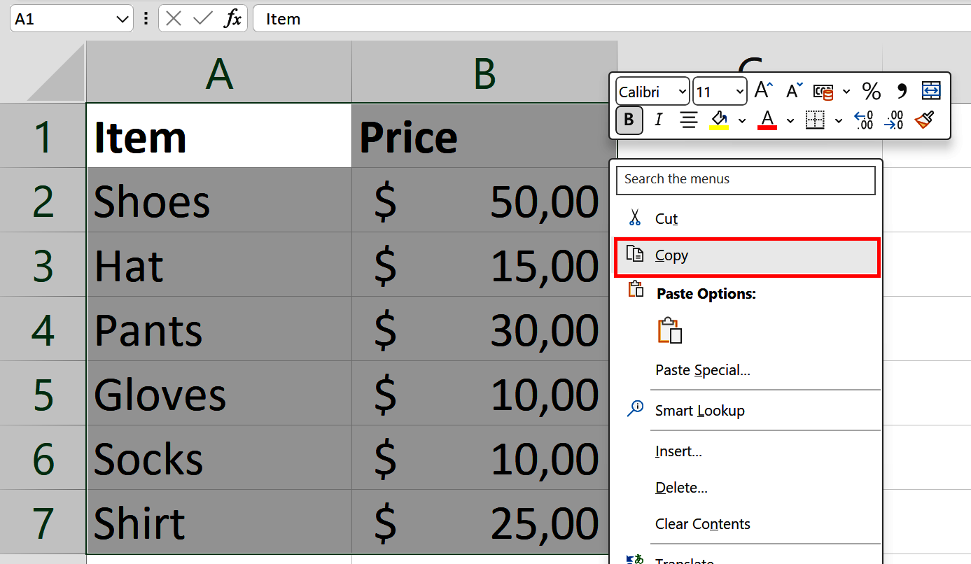
Task: Open the Borders dropdown arrow
Action: 839,120
